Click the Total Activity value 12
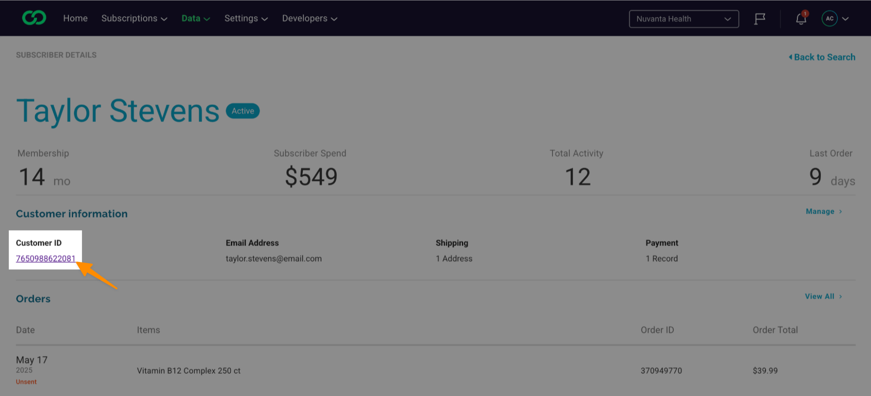Screen dimensions: 871x396 pos(578,177)
